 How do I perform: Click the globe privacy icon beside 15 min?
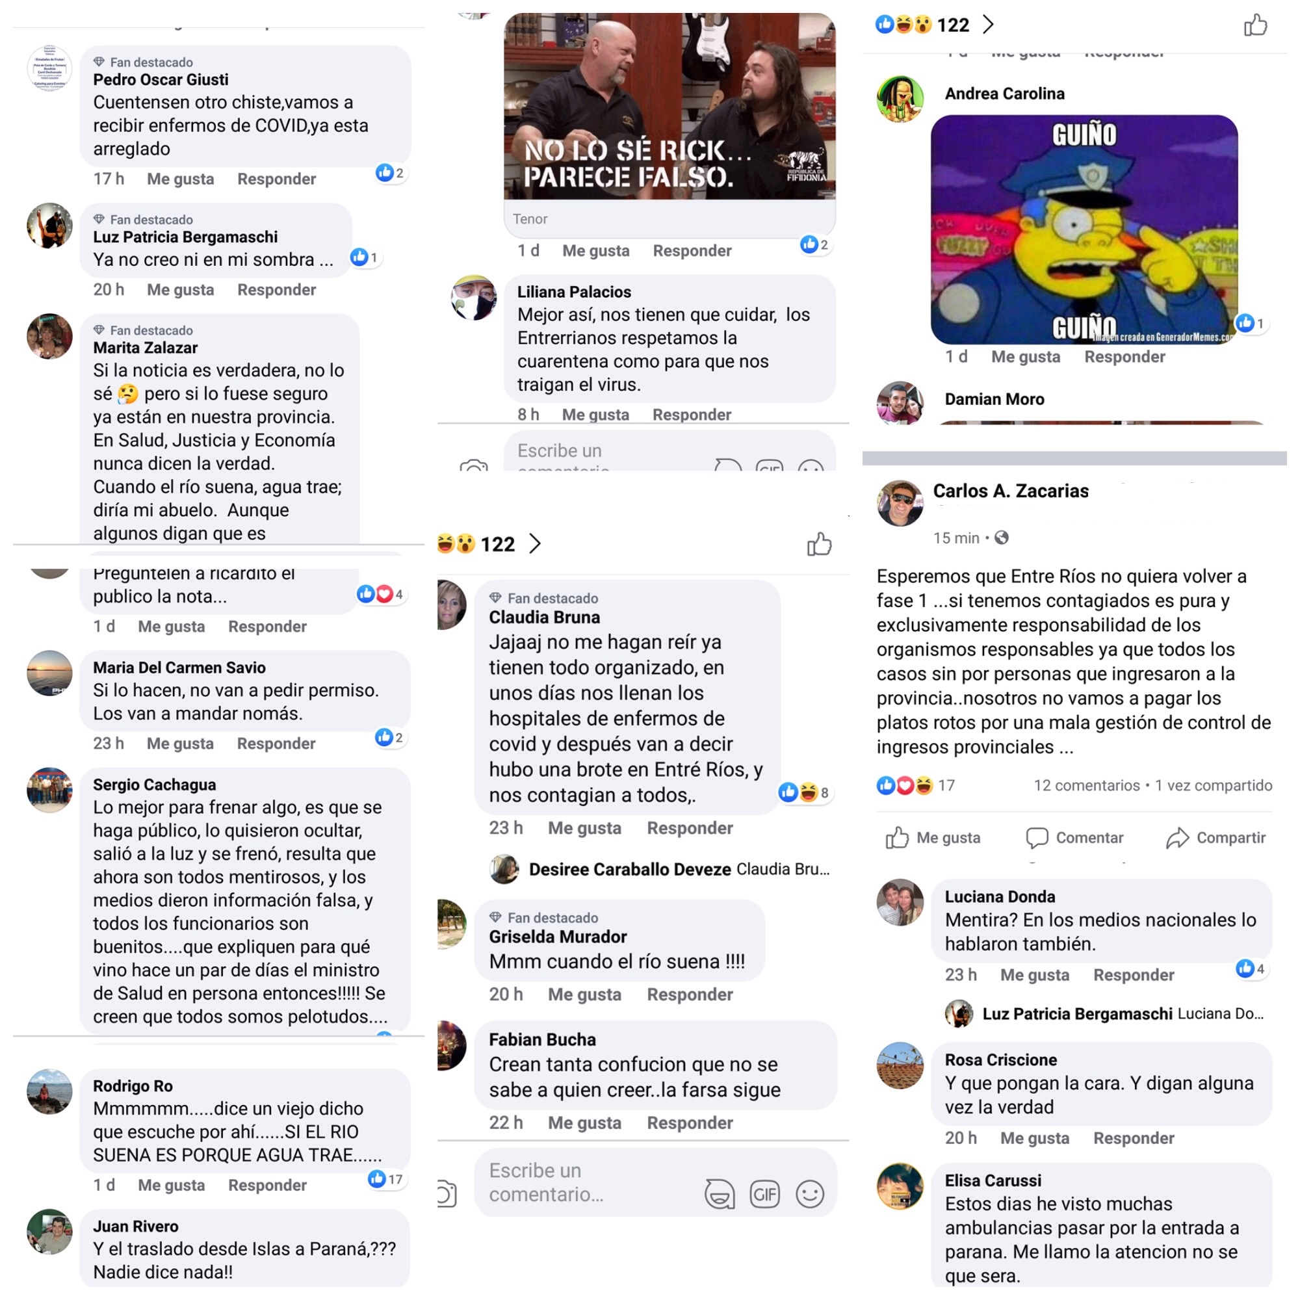coord(1001,538)
